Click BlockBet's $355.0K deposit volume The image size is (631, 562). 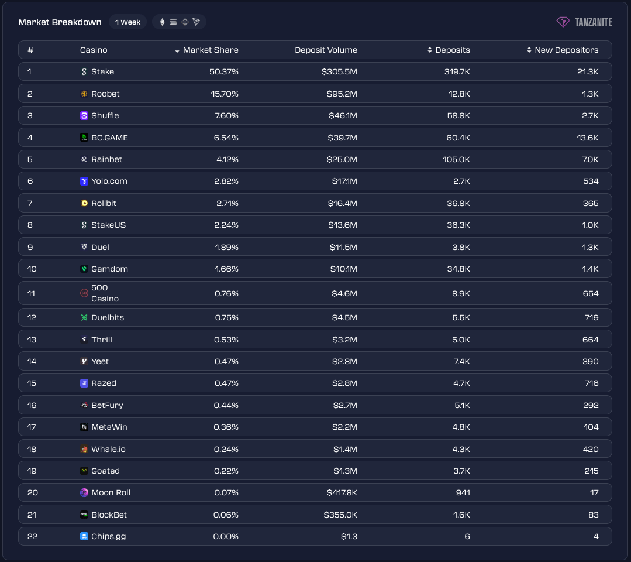coord(340,515)
